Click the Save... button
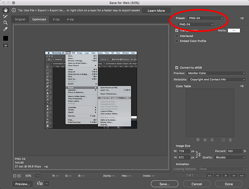The height and width of the screenshot is (189, 249). 164,184
